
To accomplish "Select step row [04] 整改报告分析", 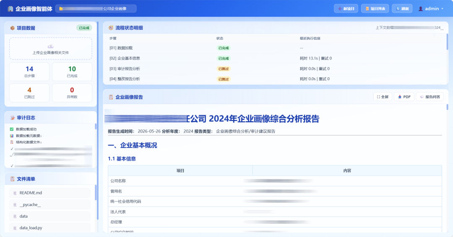I will tap(276, 79).
